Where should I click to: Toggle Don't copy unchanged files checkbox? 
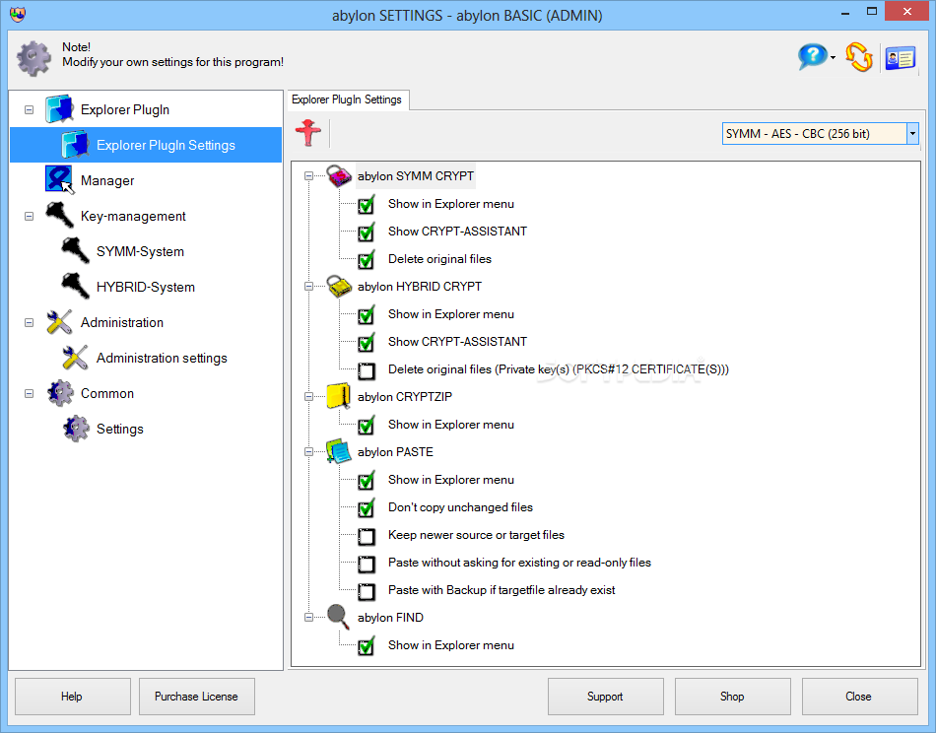[x=366, y=508]
